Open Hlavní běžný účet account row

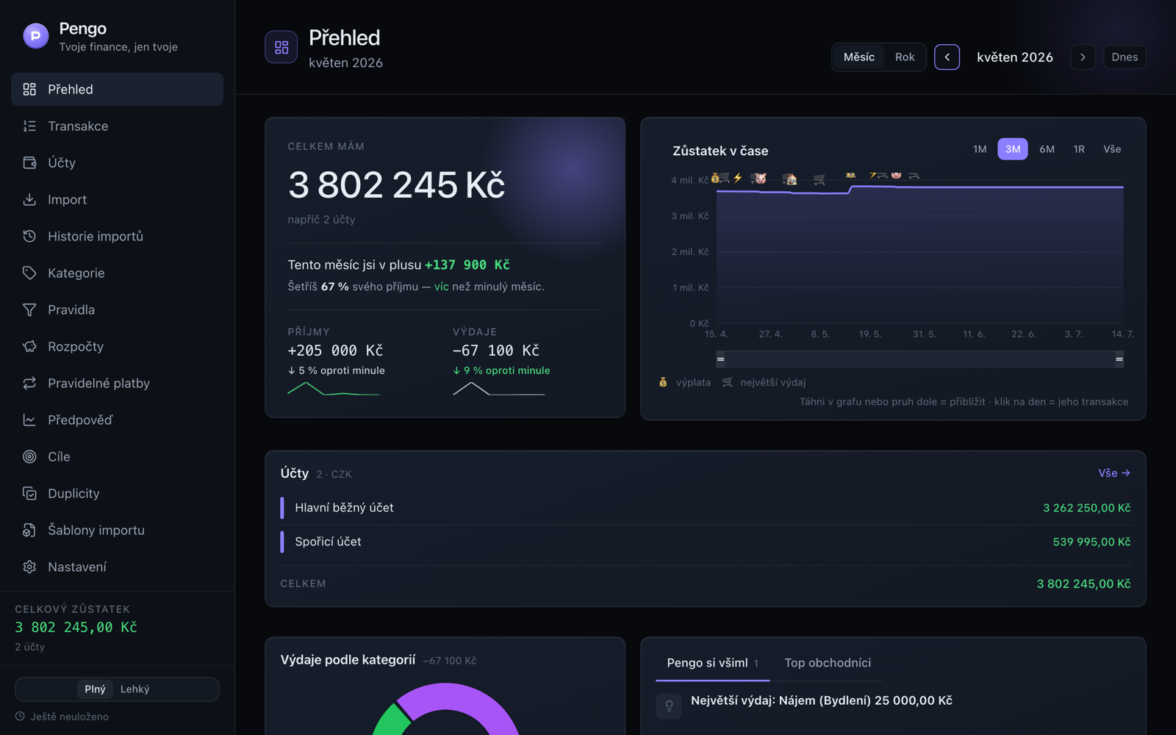coord(706,508)
